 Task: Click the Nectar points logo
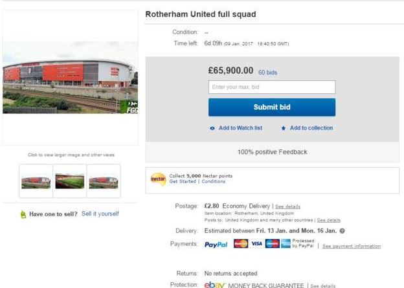point(158,179)
